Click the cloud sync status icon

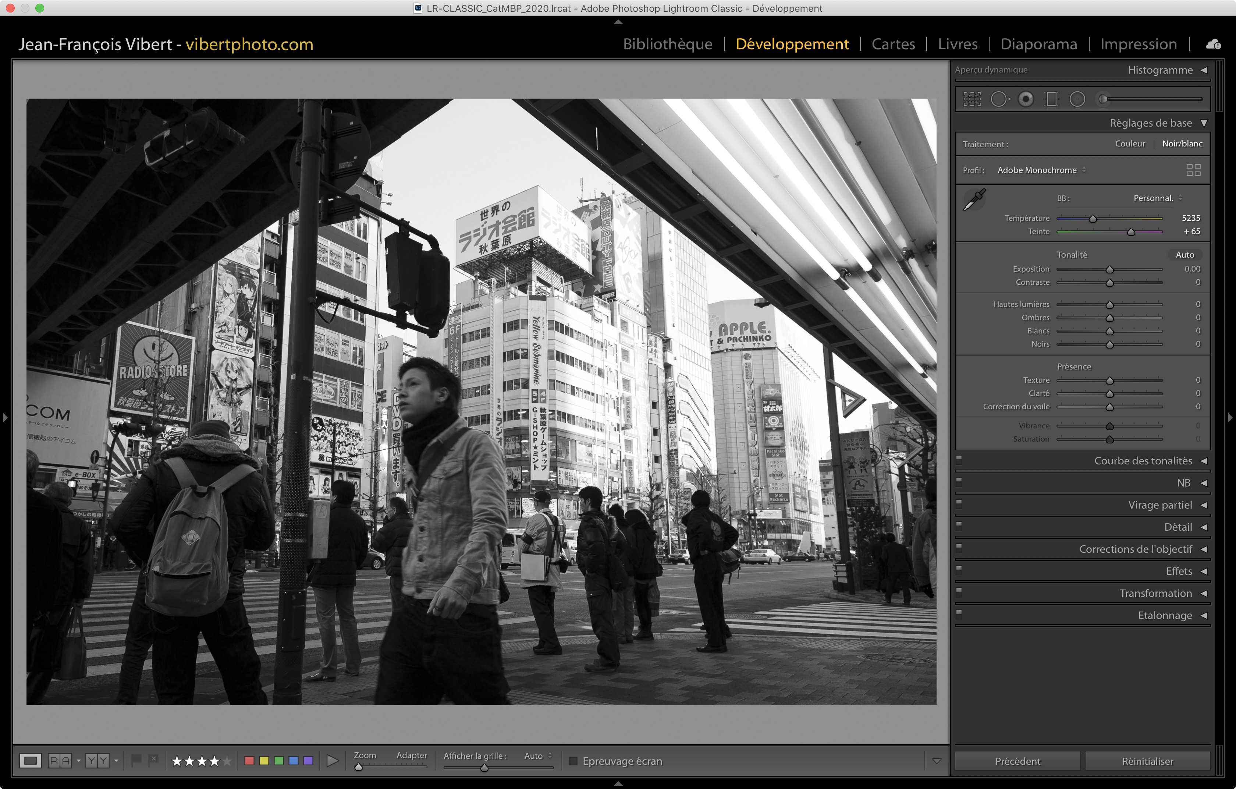(1214, 45)
